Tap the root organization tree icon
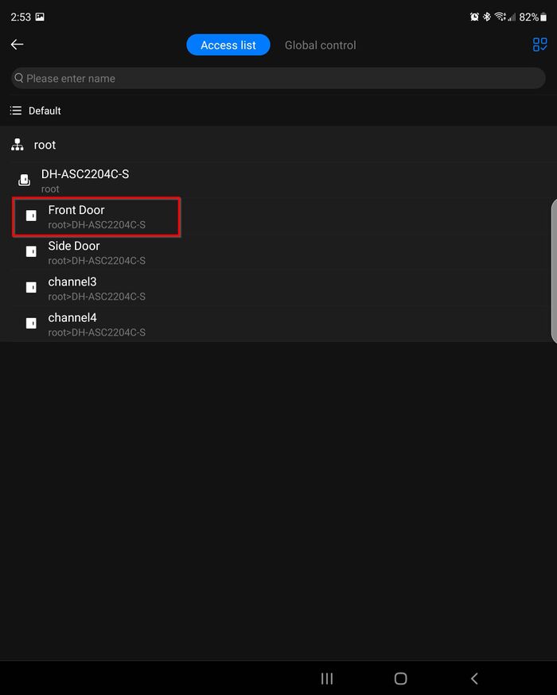The width and height of the screenshot is (557, 695). coord(18,145)
